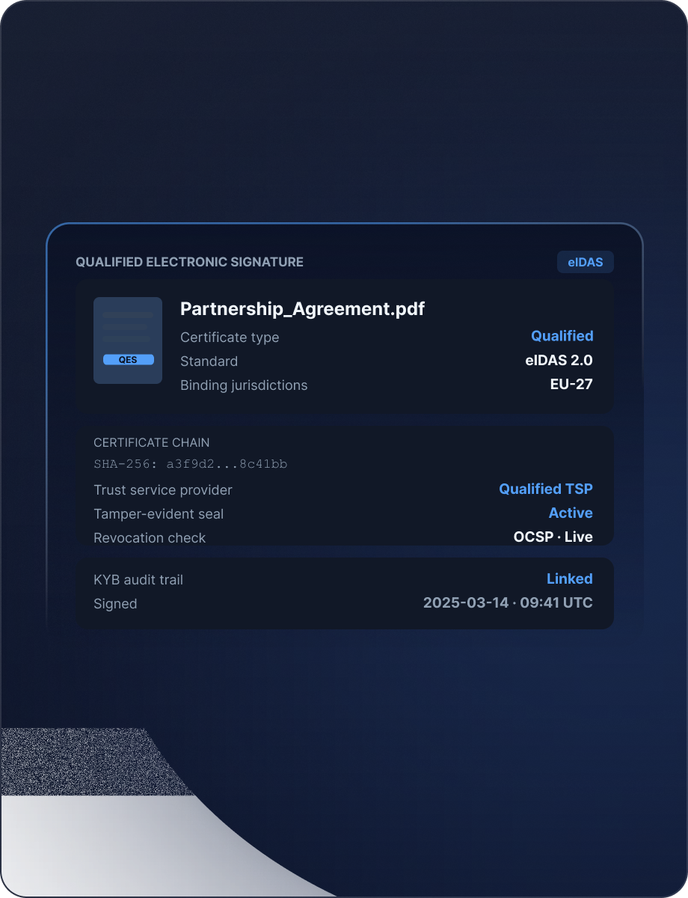
Task: Click the Revocation check label
Action: pos(150,538)
